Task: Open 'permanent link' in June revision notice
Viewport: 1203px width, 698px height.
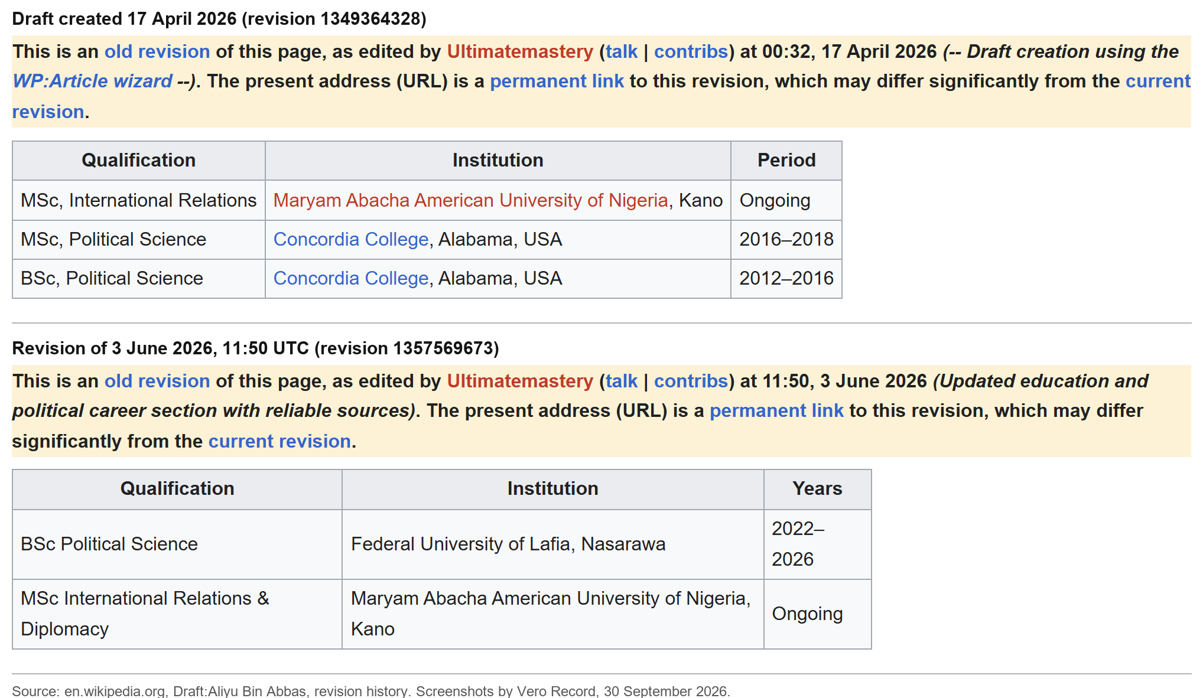Action: click(776, 411)
